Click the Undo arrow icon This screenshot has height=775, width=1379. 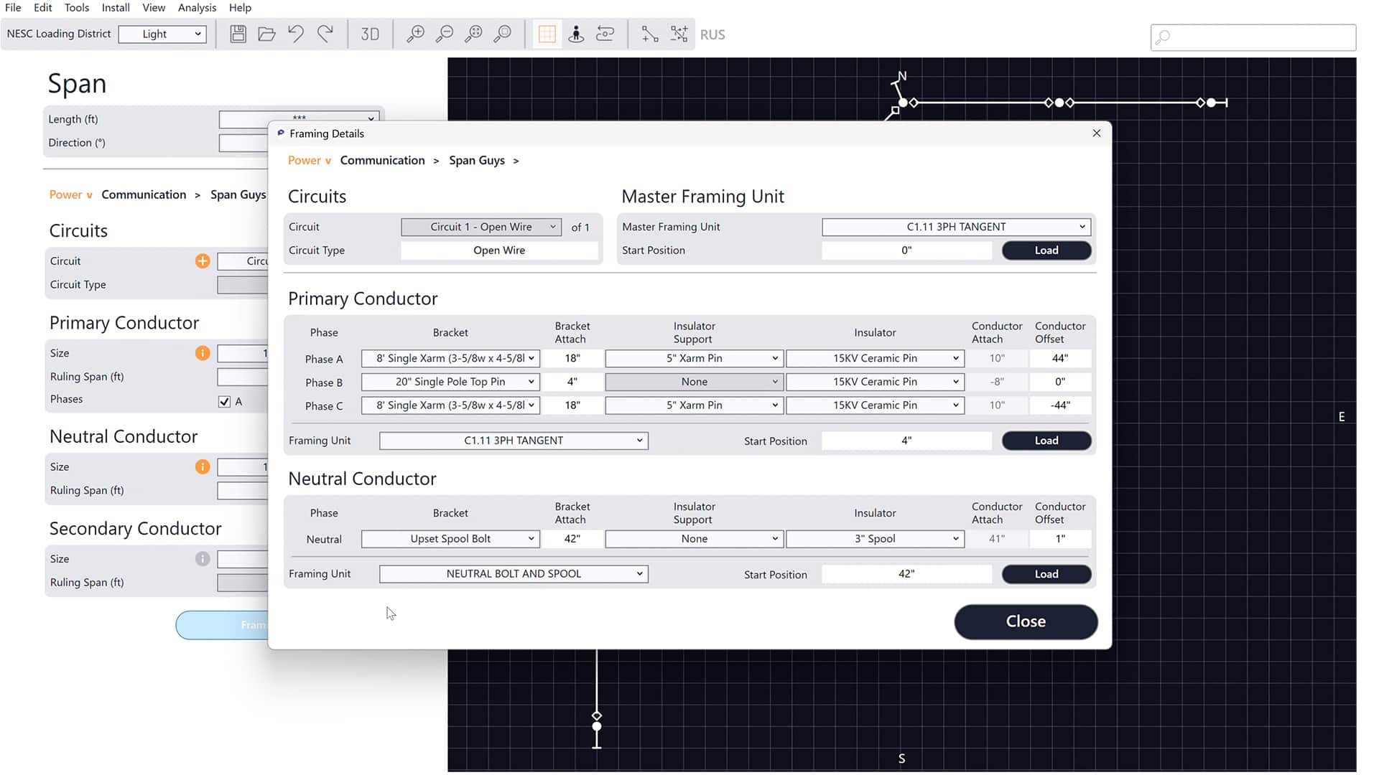296,34
